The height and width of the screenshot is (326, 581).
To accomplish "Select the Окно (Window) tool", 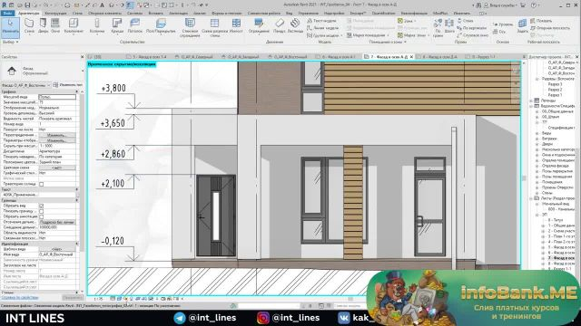I will click(x=55, y=26).
